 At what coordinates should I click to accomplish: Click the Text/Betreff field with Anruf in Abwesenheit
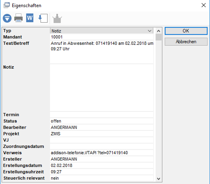point(102,52)
